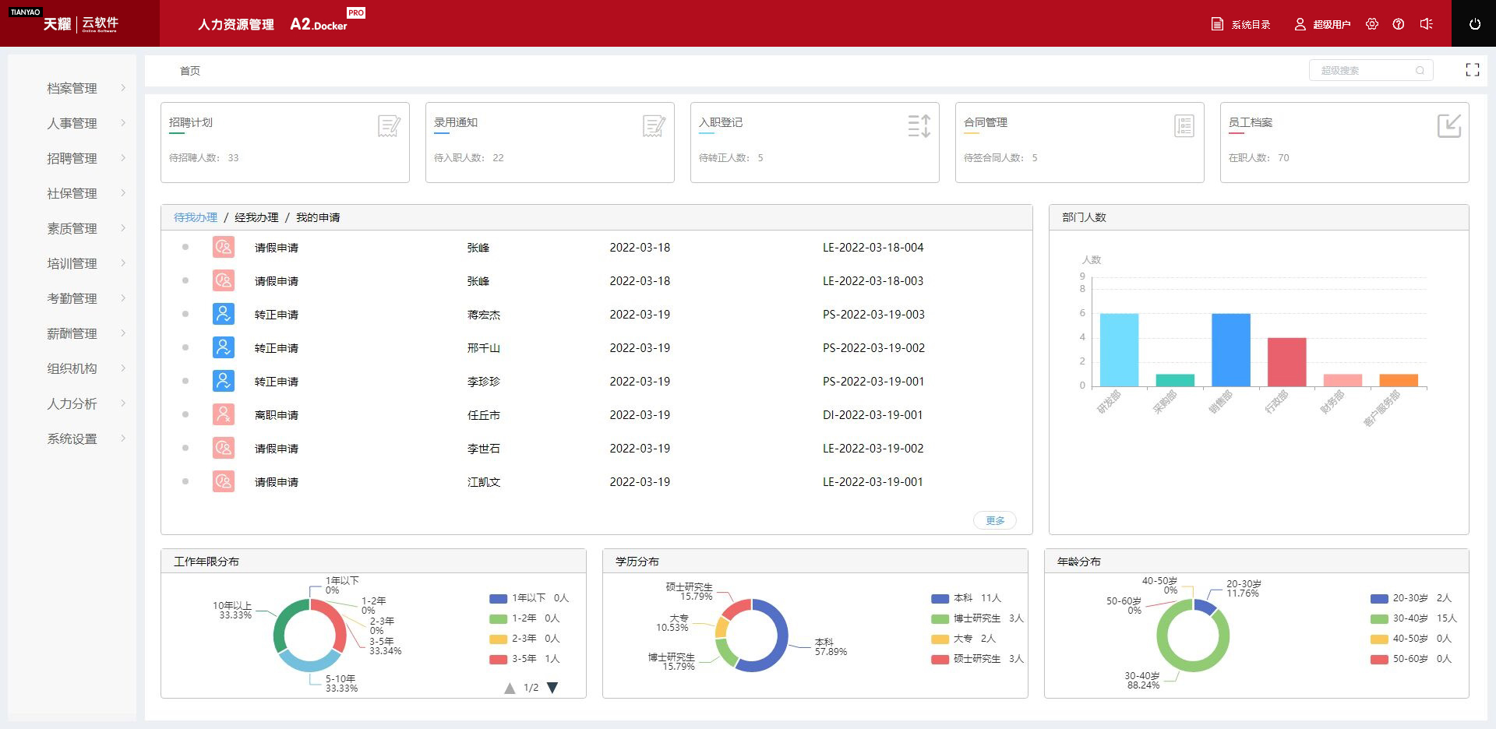Open the settings gear icon in header
This screenshot has height=729, width=1496.
(1372, 24)
